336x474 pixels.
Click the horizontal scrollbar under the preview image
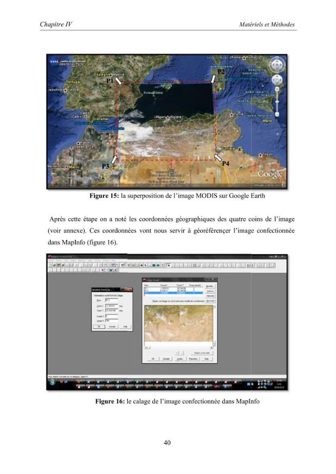[179, 347]
